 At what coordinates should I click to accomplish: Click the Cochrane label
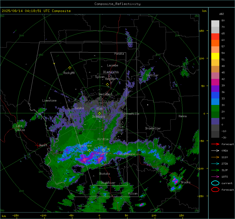tap(85, 146)
